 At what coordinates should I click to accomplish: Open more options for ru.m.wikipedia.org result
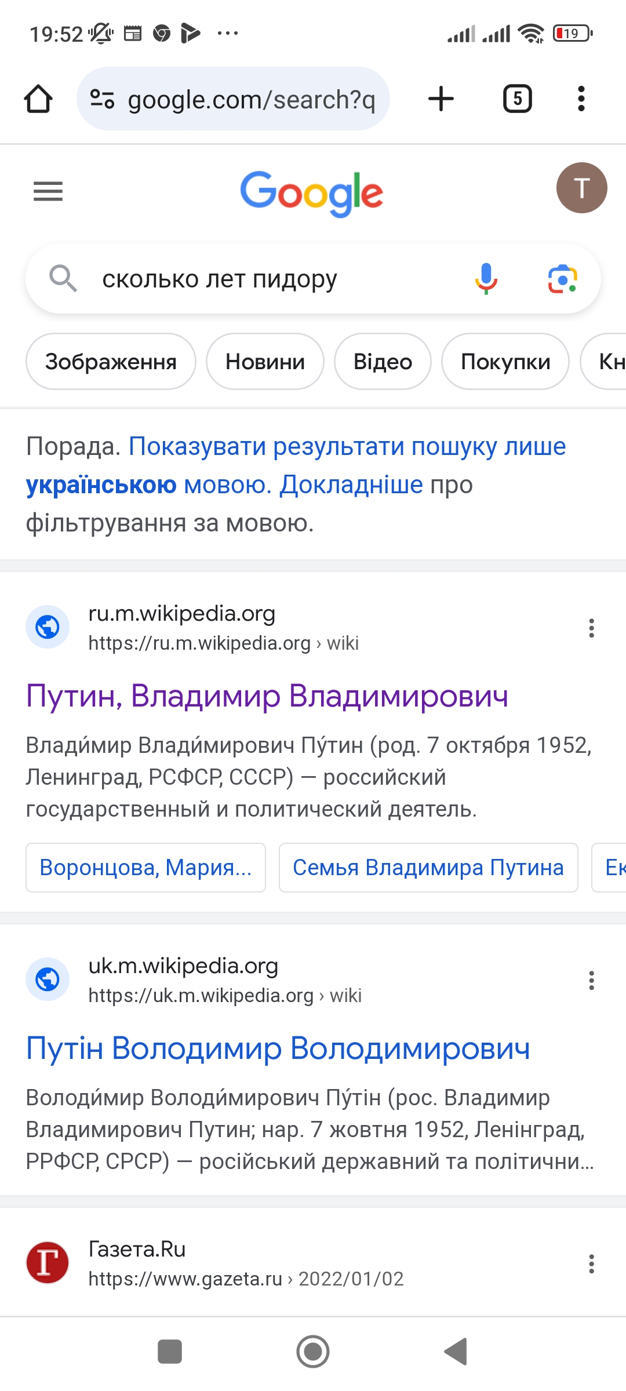click(591, 628)
